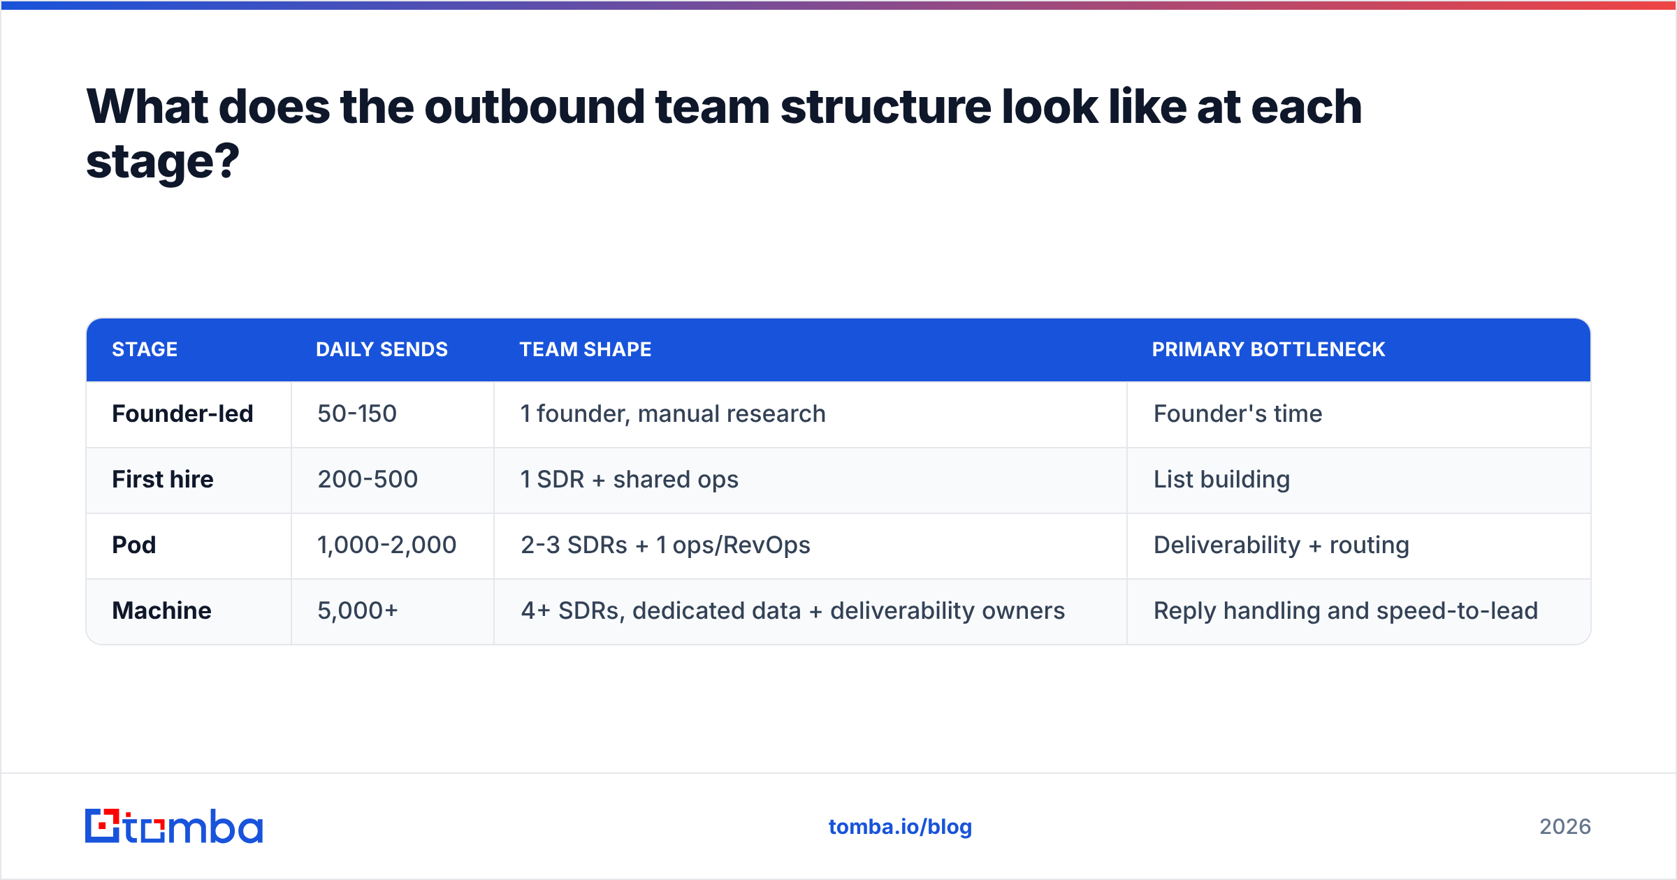Click '1 SDR + shared ops' cell
Screen dimensions: 1677x880
(x=811, y=480)
